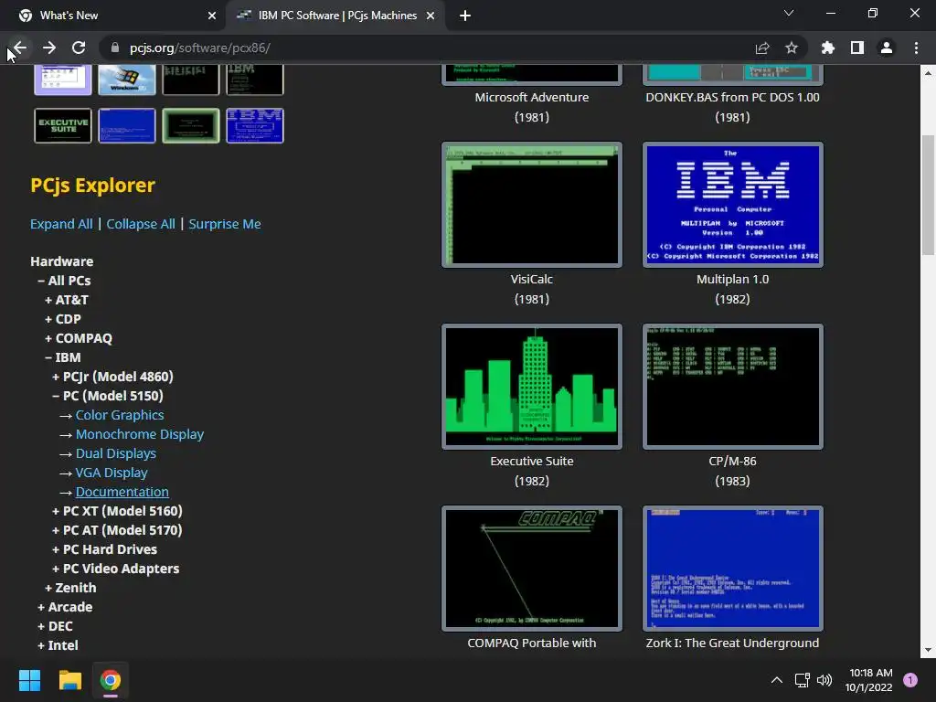The height and width of the screenshot is (702, 936).
Task: Expand the Arcade tree node
Action: coord(65,607)
